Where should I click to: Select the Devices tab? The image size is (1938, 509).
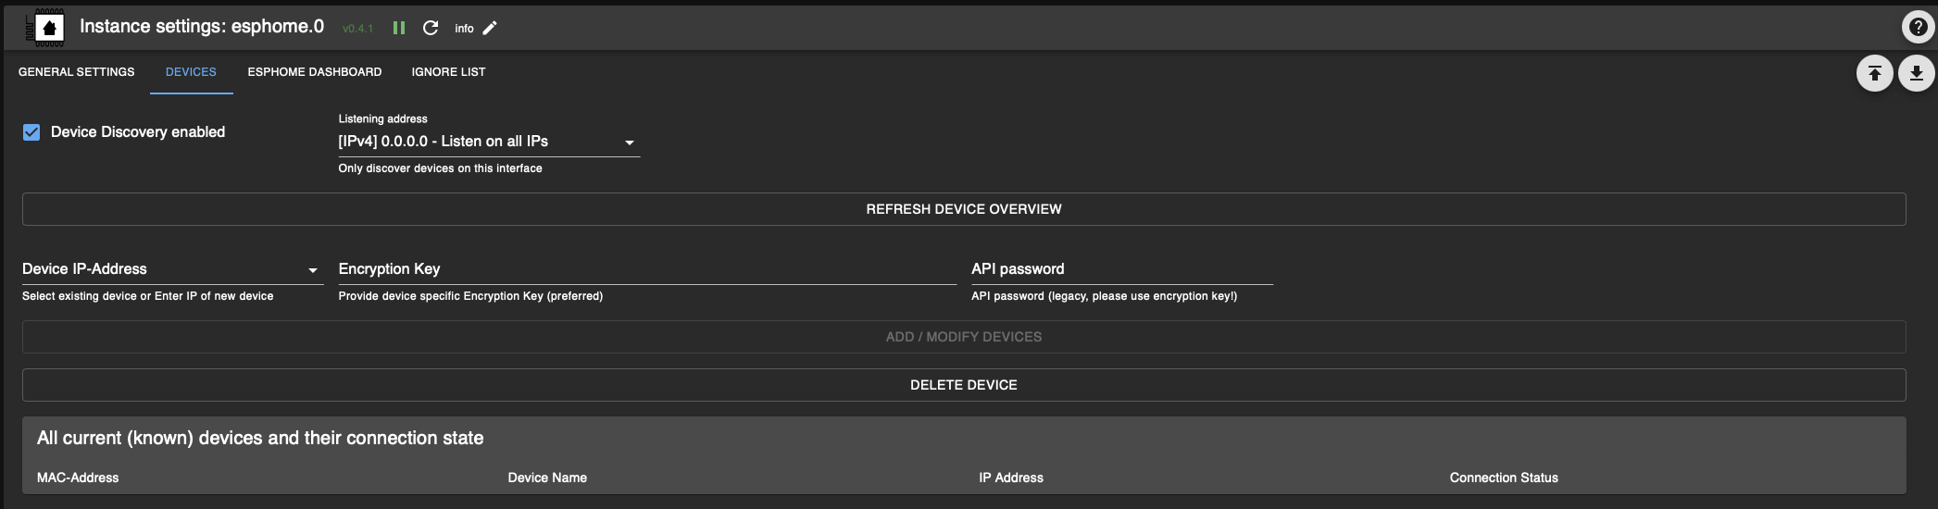(x=191, y=72)
